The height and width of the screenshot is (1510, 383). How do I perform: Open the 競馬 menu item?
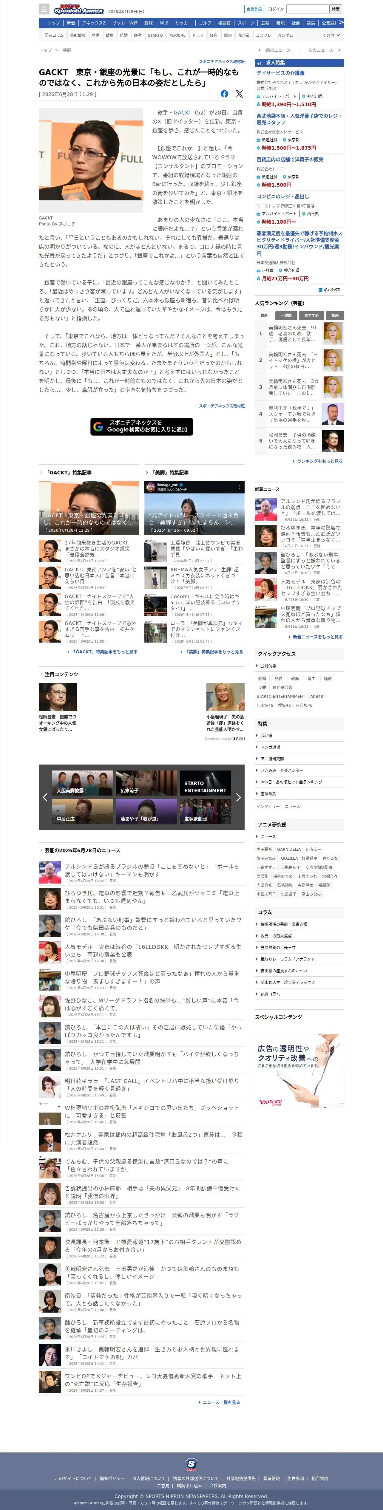pyautogui.click(x=311, y=23)
